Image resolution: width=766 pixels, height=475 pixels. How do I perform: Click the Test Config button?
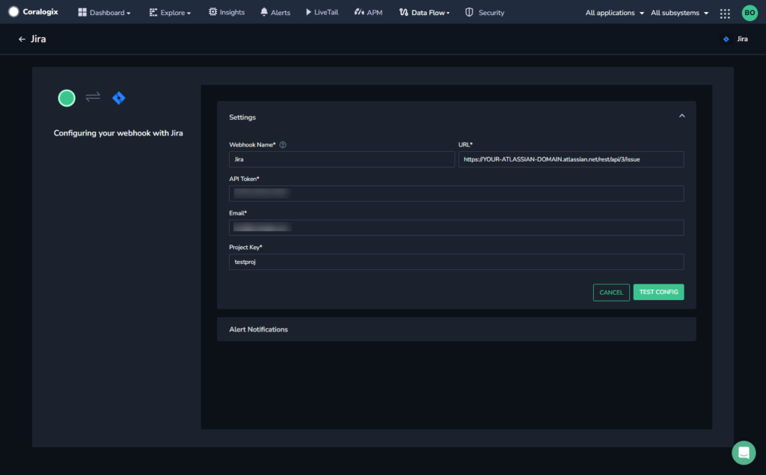tap(658, 292)
